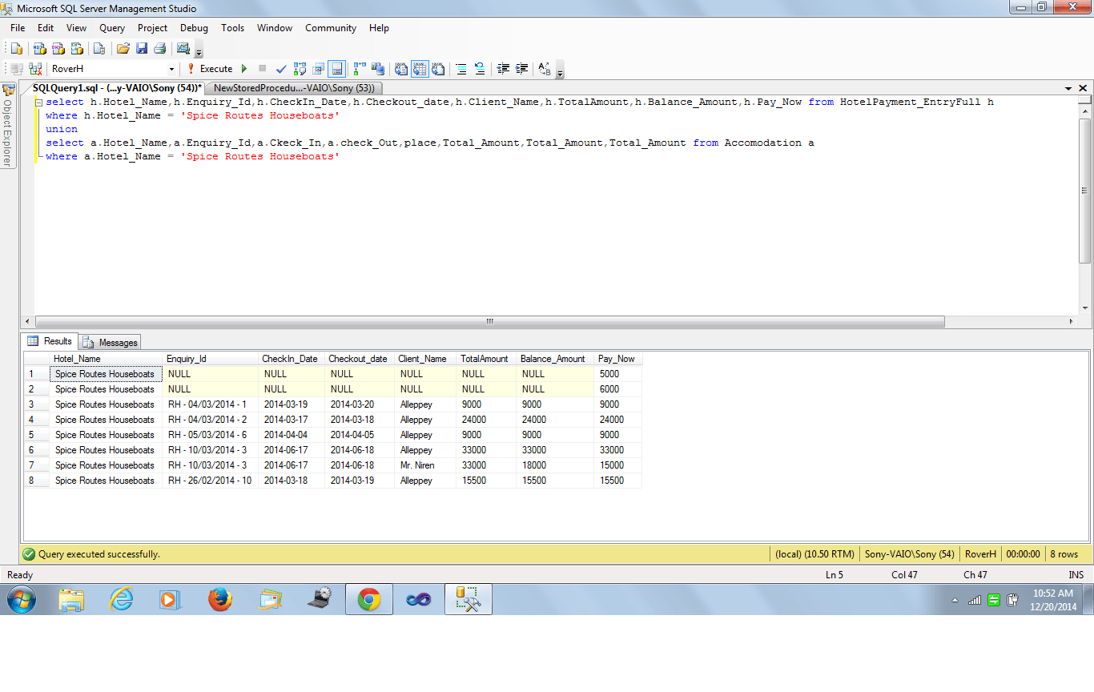Open the Query menu
This screenshot has height=692, width=1094.
pyautogui.click(x=111, y=28)
